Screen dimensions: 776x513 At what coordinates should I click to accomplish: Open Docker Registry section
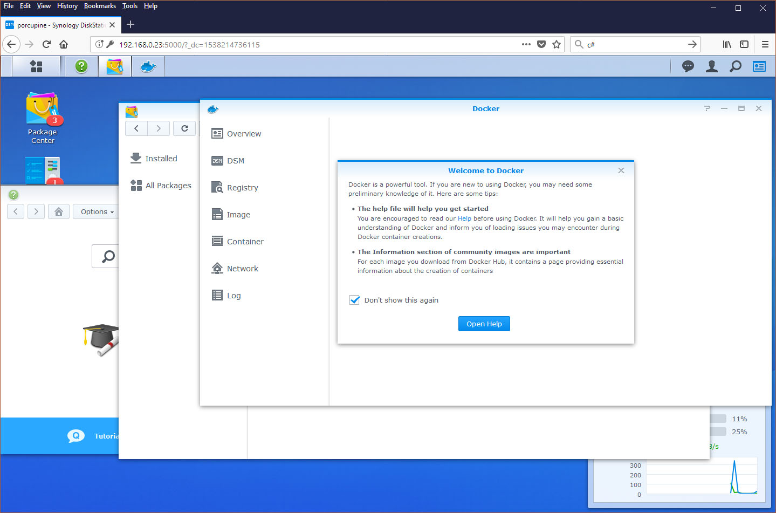[x=243, y=188]
